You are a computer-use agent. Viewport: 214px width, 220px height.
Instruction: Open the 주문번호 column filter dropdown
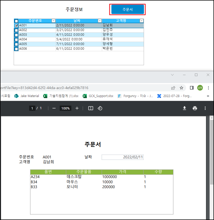tap(53, 21)
